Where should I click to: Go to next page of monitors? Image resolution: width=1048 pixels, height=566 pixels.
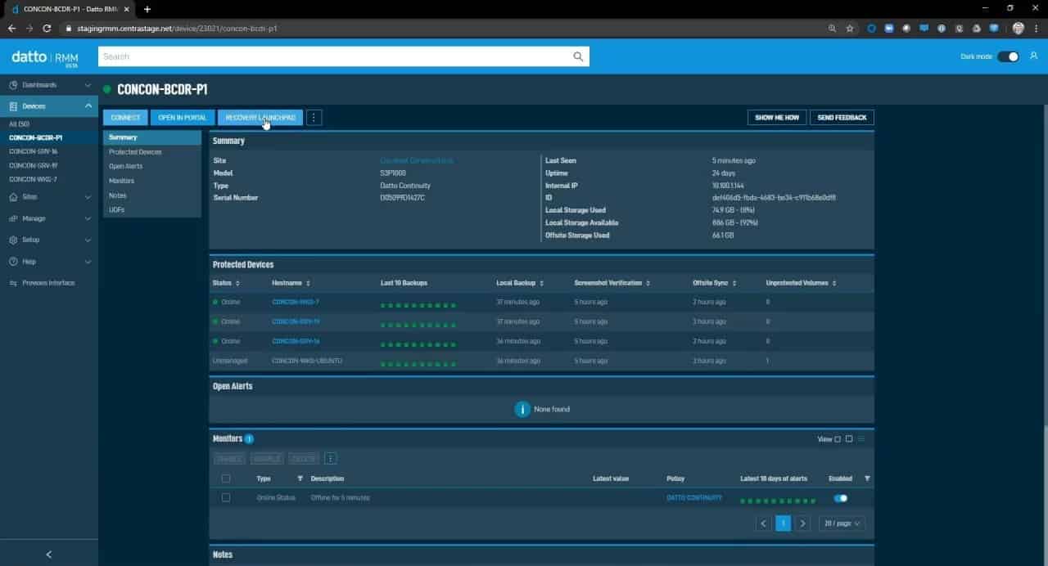pos(802,523)
